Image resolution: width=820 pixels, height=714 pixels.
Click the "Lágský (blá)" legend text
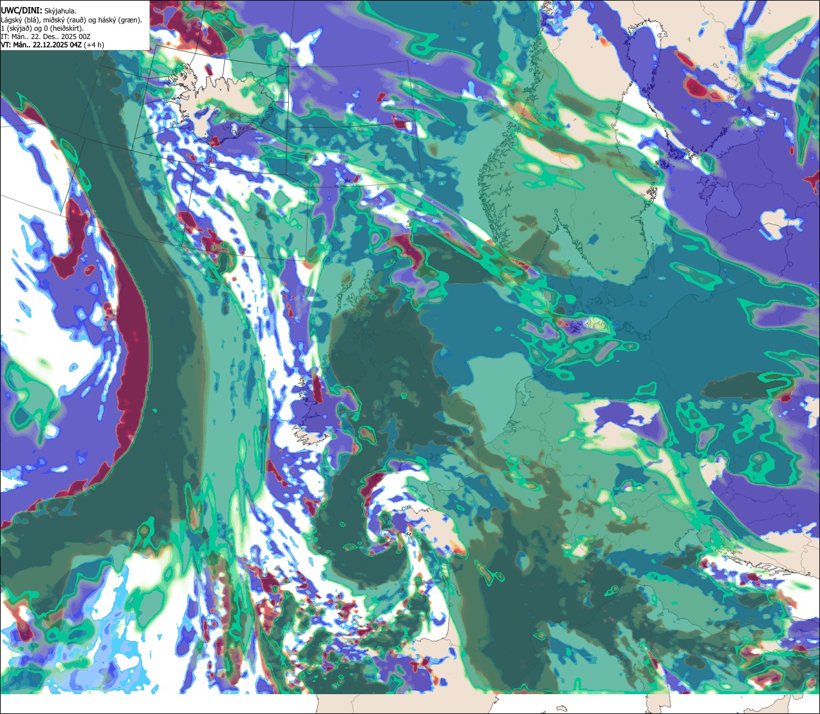[x=19, y=20]
